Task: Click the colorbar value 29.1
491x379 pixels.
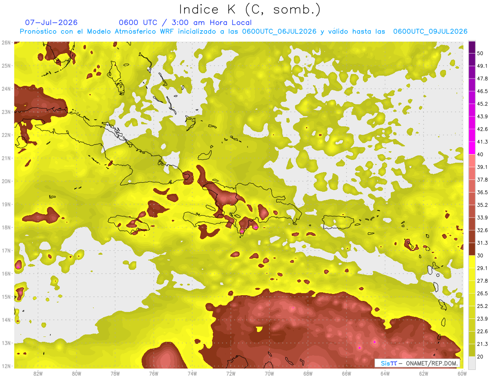Action: 482,268
